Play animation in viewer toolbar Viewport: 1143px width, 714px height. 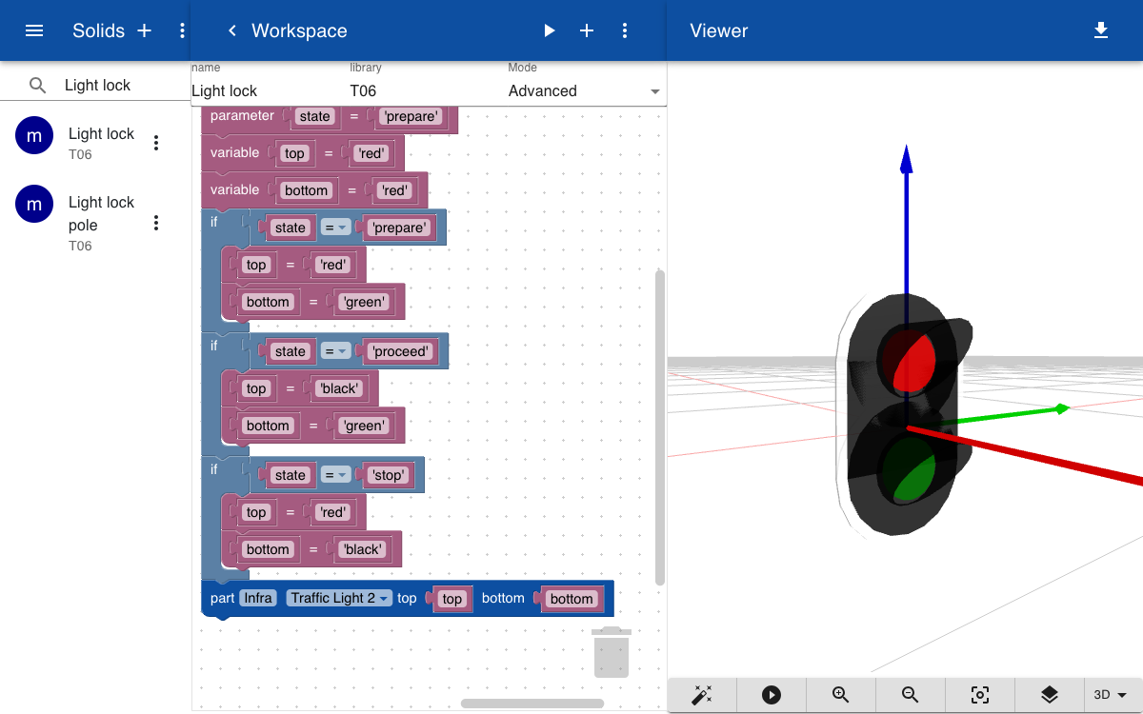[772, 695]
